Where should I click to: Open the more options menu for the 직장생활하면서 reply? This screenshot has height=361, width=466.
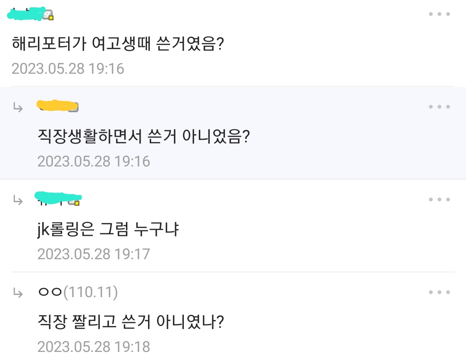[439, 107]
